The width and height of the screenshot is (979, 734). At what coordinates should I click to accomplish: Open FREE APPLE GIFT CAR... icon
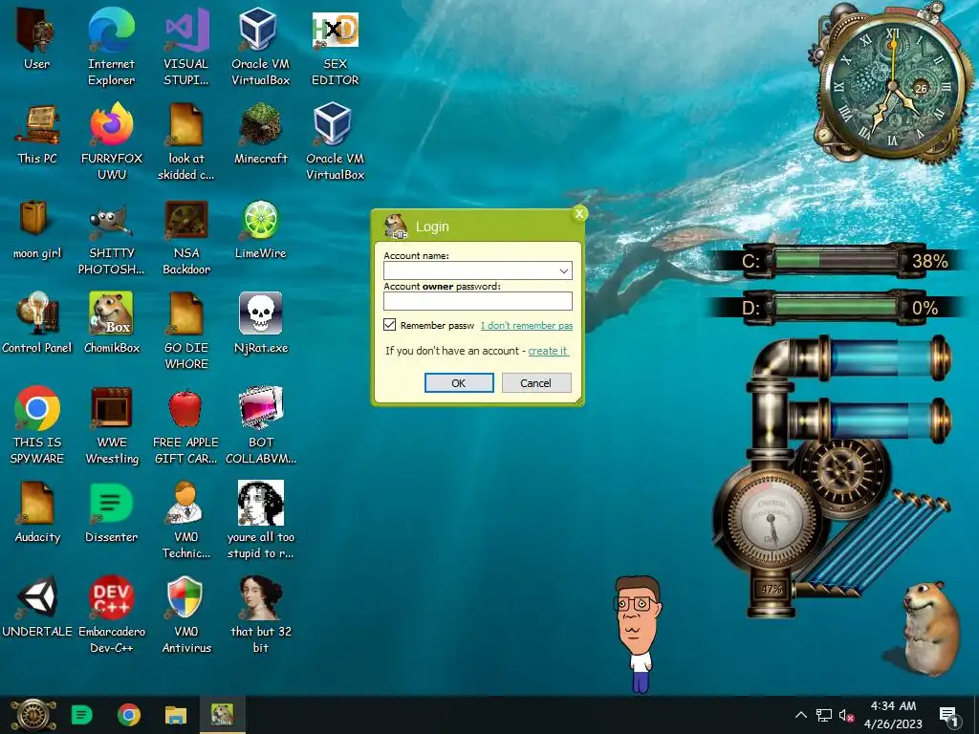pyautogui.click(x=186, y=425)
